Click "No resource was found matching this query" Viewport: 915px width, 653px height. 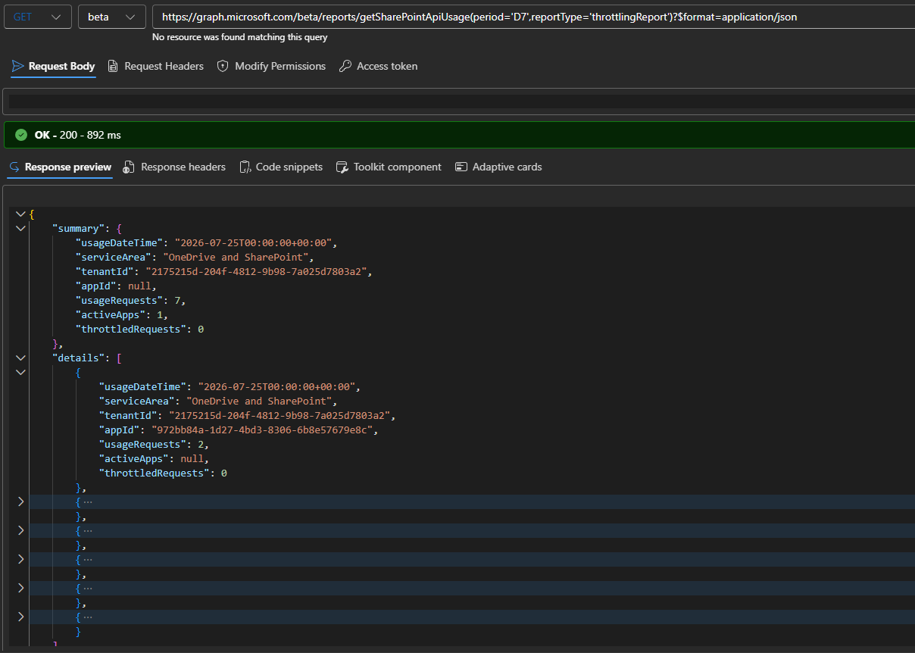coord(240,36)
